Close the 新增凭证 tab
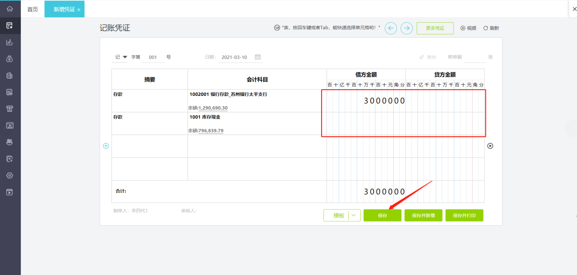 click(x=79, y=10)
